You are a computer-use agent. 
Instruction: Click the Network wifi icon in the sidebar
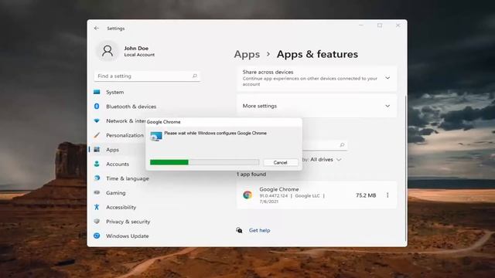(x=97, y=120)
